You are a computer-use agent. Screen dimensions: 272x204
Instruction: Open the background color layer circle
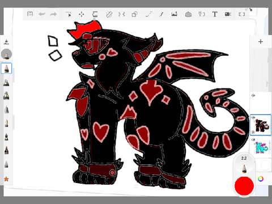pos(265,165)
